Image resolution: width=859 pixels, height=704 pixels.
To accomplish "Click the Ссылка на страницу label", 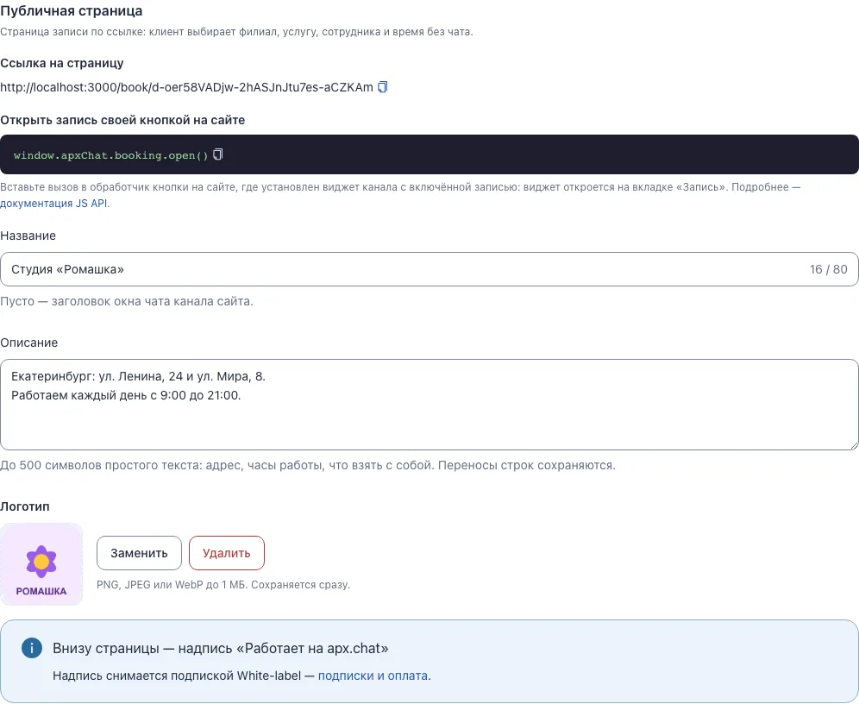I will click(62, 63).
